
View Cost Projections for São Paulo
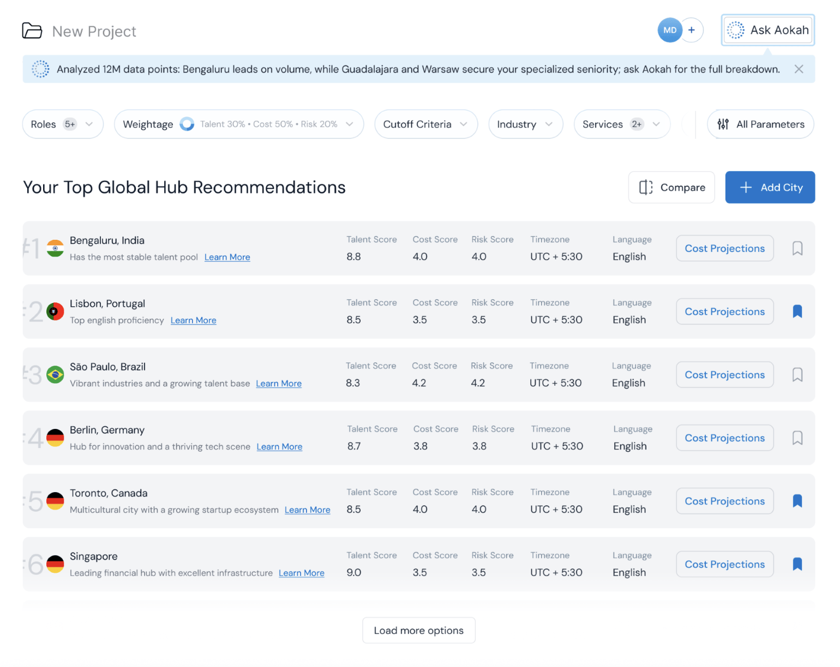click(725, 375)
